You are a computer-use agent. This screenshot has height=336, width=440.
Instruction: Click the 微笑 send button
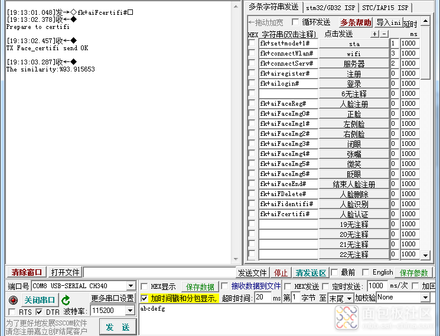pyautogui.click(x=354, y=164)
